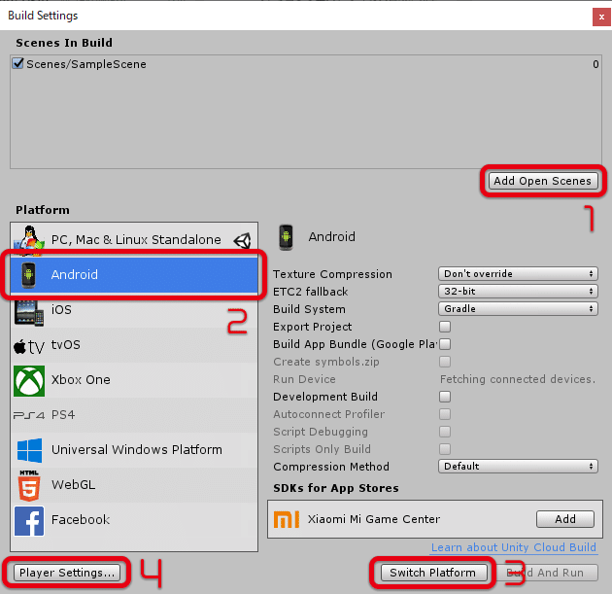Select the tvOS platform
The height and width of the screenshot is (594, 612).
[x=134, y=345]
